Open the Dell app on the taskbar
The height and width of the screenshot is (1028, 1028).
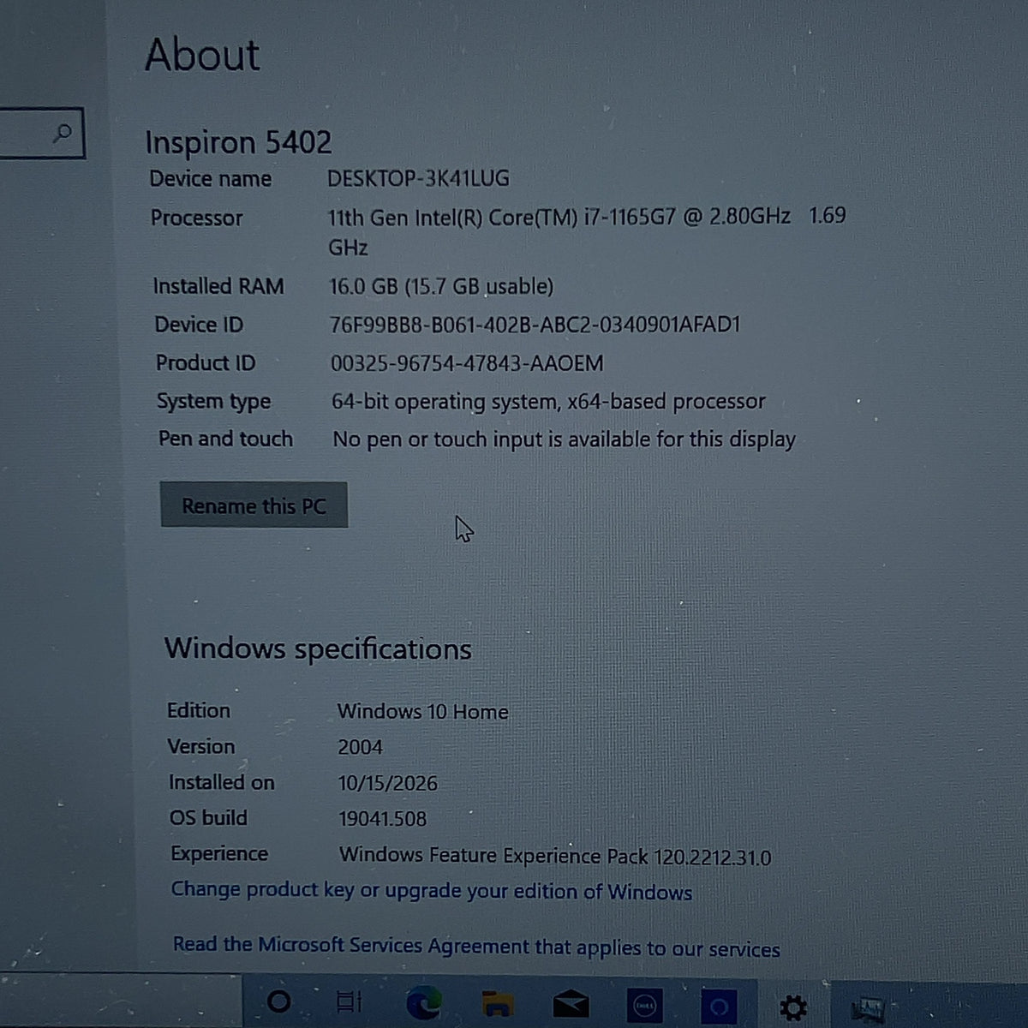coord(644,1006)
